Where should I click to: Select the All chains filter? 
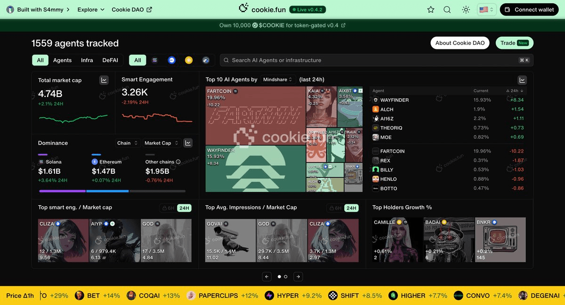[137, 60]
